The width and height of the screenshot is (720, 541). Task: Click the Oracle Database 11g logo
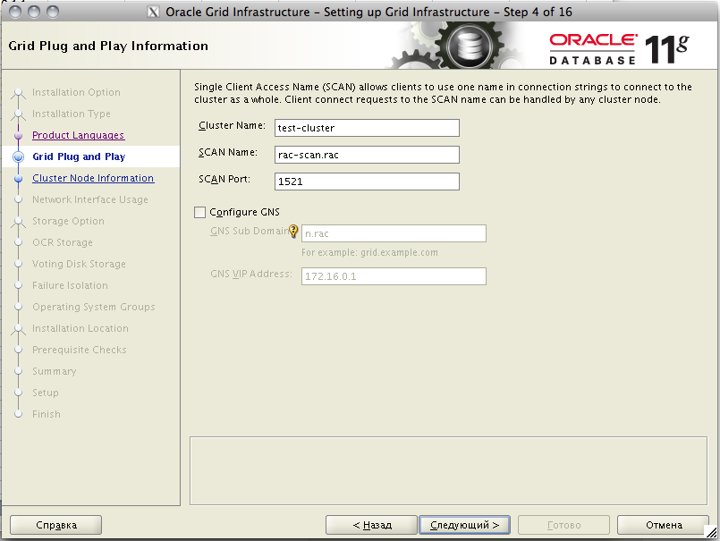click(x=617, y=47)
